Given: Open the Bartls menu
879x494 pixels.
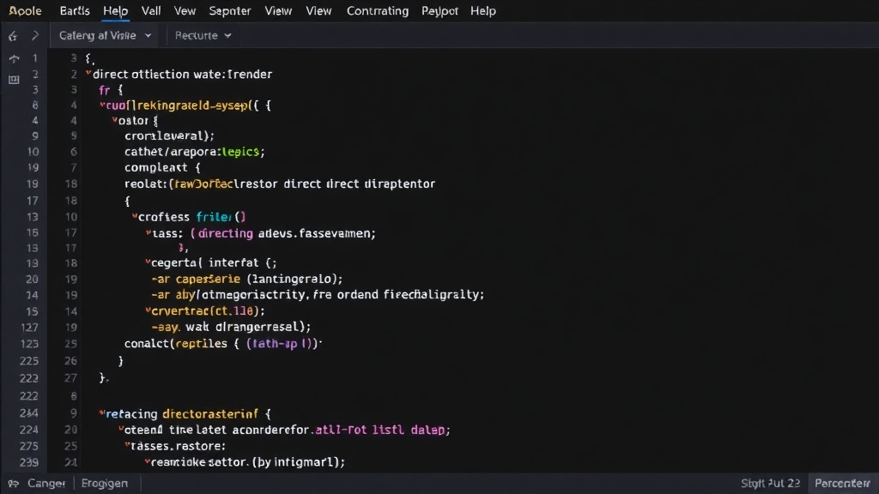Looking at the screenshot, I should [75, 10].
